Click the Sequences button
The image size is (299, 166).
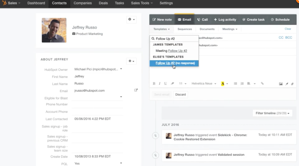tap(185, 29)
